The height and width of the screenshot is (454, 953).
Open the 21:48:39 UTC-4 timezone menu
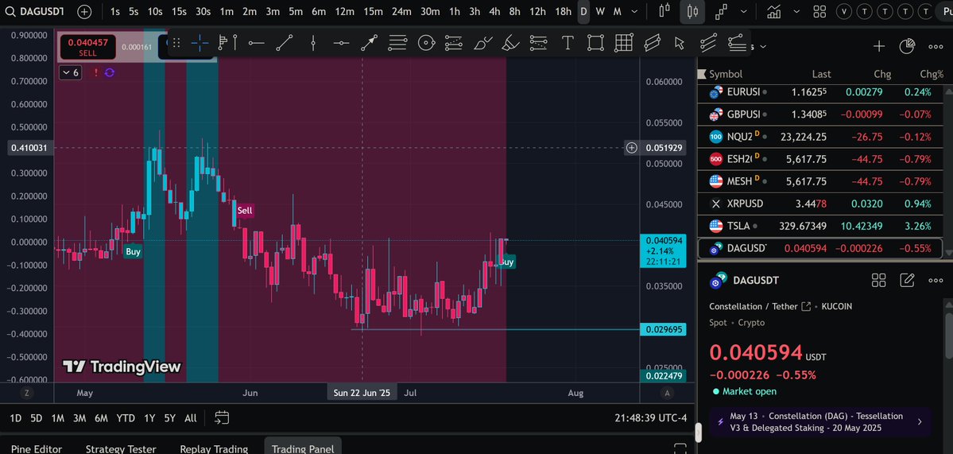pyautogui.click(x=651, y=418)
